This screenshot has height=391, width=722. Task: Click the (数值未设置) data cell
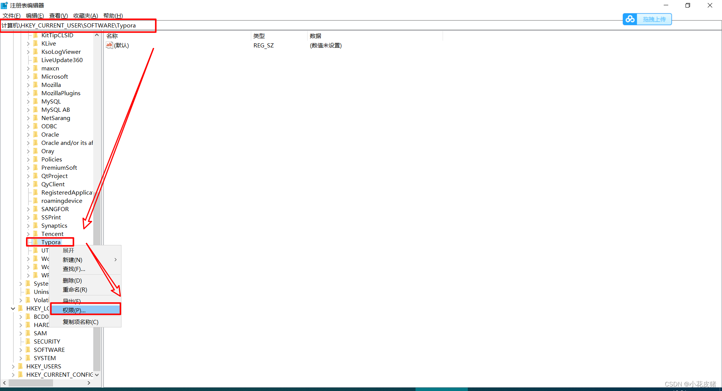click(326, 45)
